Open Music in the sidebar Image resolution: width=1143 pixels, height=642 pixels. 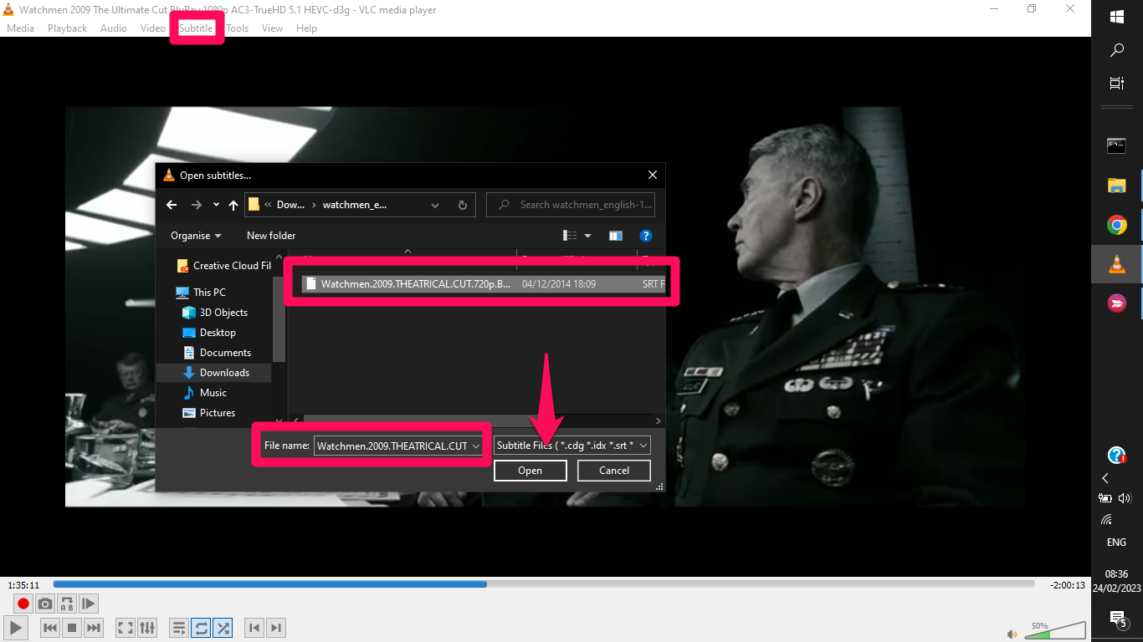[204, 393]
